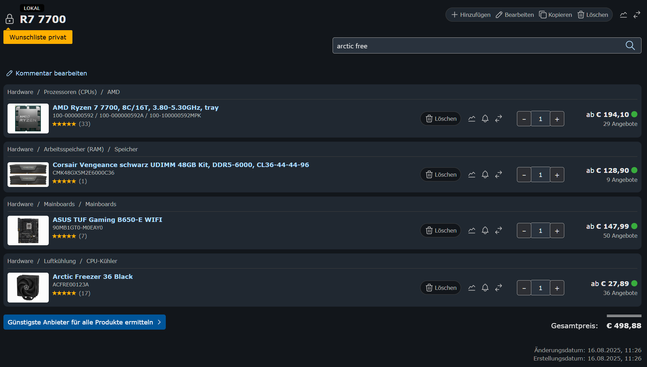Open AMD breadcrumb category

[x=114, y=92]
